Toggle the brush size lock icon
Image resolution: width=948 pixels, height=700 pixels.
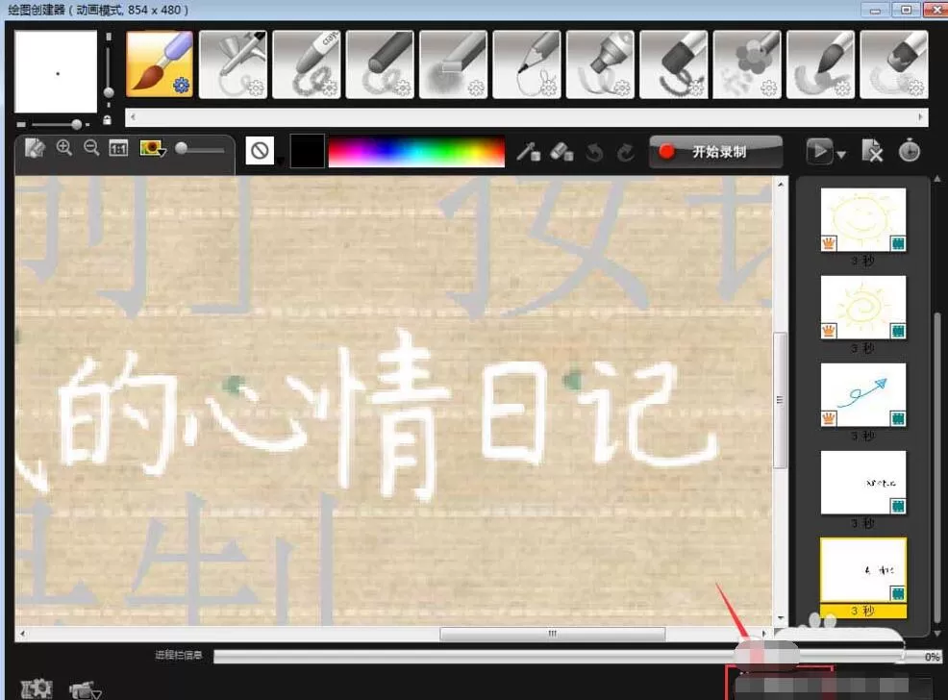click(x=107, y=120)
